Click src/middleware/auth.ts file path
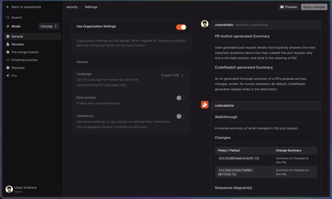The height and width of the screenshot is (199, 332). tap(239, 158)
